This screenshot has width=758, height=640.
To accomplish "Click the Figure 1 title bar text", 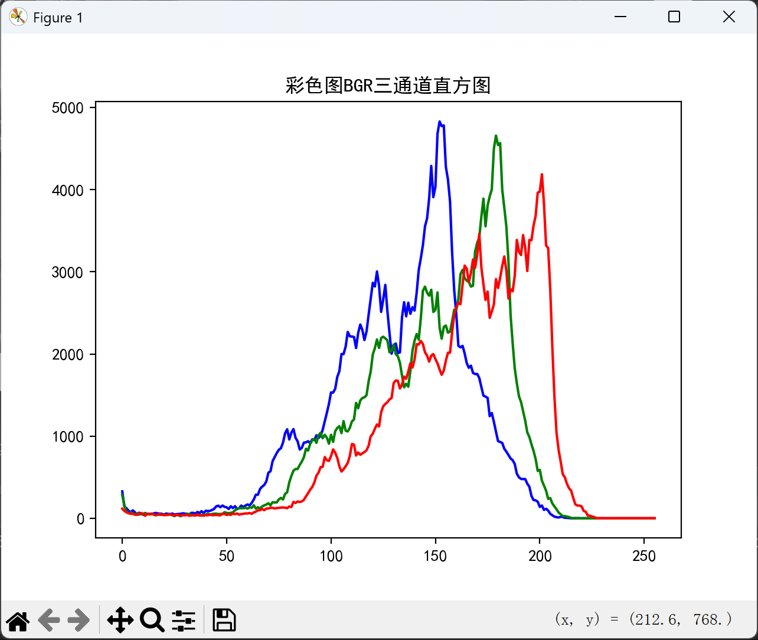I will click(58, 18).
